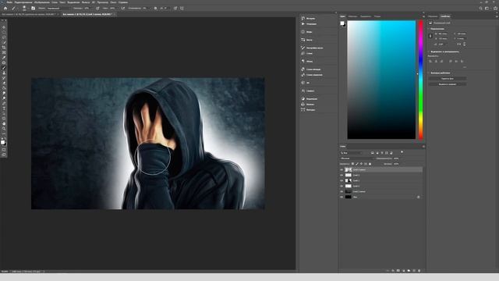Select the Lasso tool

(x=4, y=37)
